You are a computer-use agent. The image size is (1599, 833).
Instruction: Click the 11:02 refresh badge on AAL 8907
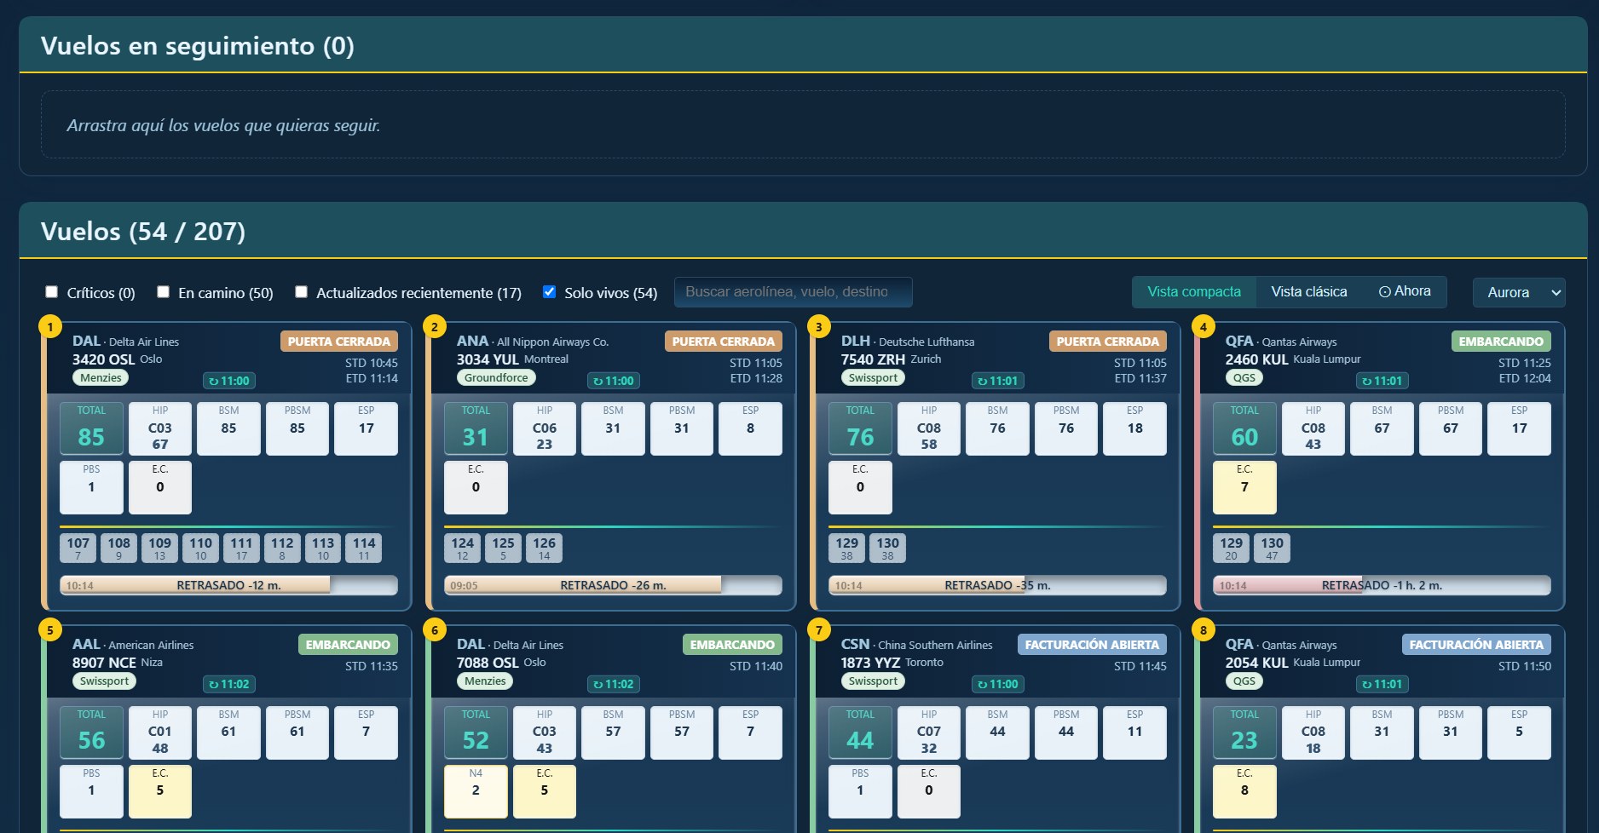(x=229, y=684)
